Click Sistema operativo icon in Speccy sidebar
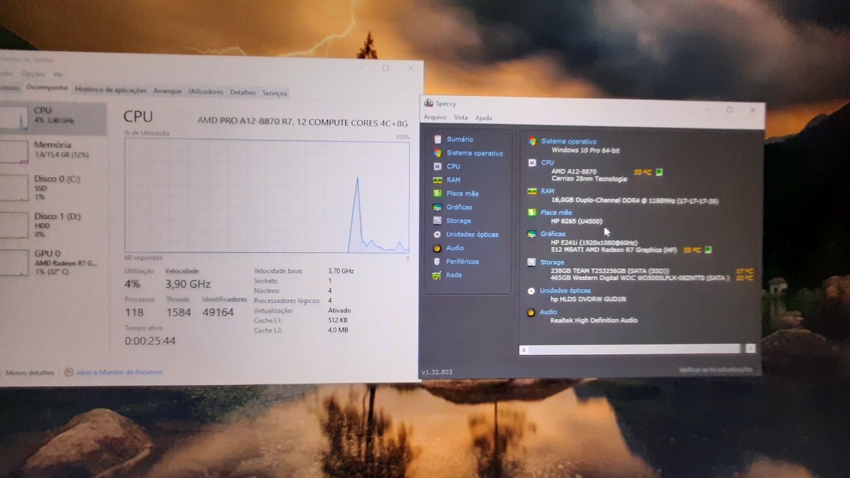The width and height of the screenshot is (850, 478). [438, 153]
